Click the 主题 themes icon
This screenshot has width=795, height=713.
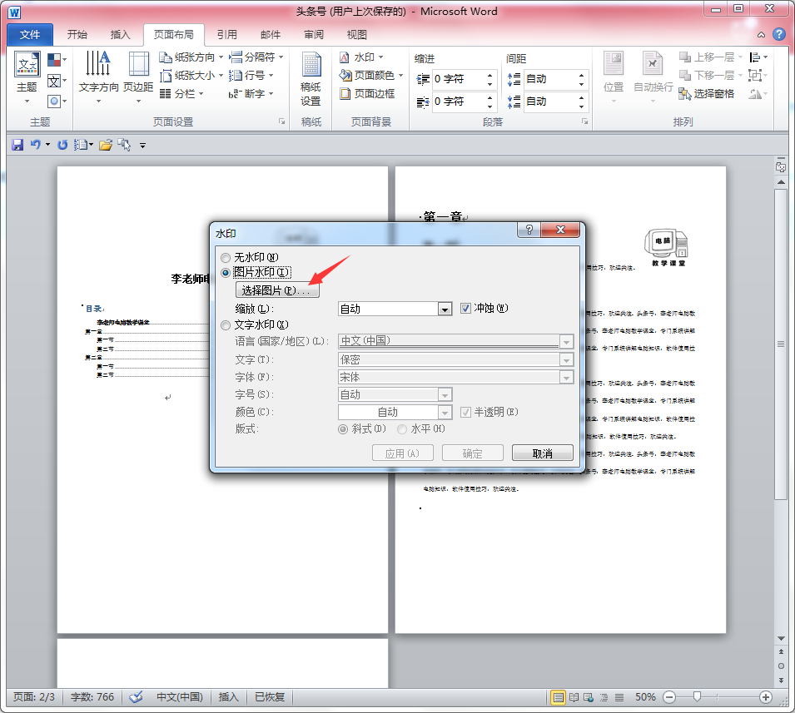(x=27, y=74)
